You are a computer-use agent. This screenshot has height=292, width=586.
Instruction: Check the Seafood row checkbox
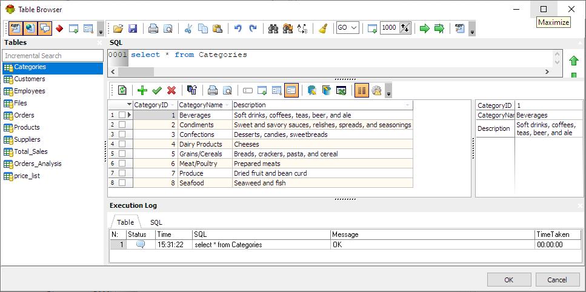click(122, 183)
